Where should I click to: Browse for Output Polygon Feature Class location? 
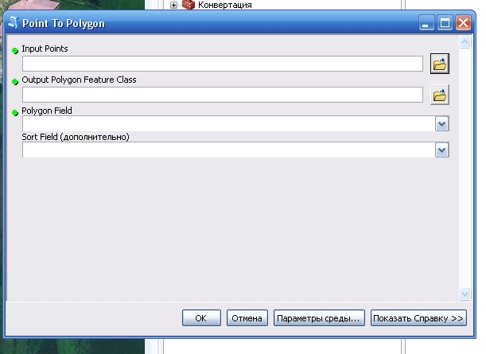(x=440, y=95)
